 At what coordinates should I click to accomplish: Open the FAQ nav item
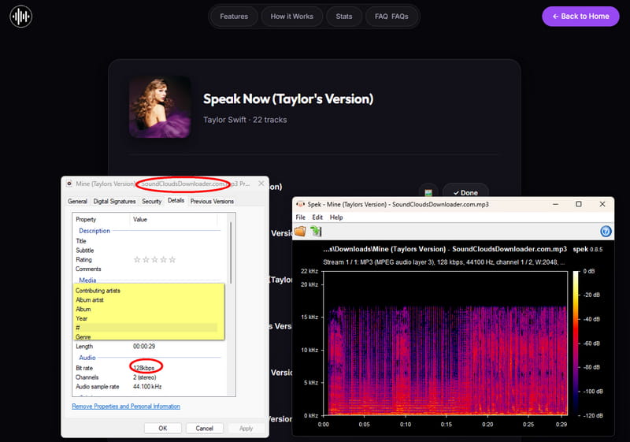click(x=391, y=17)
